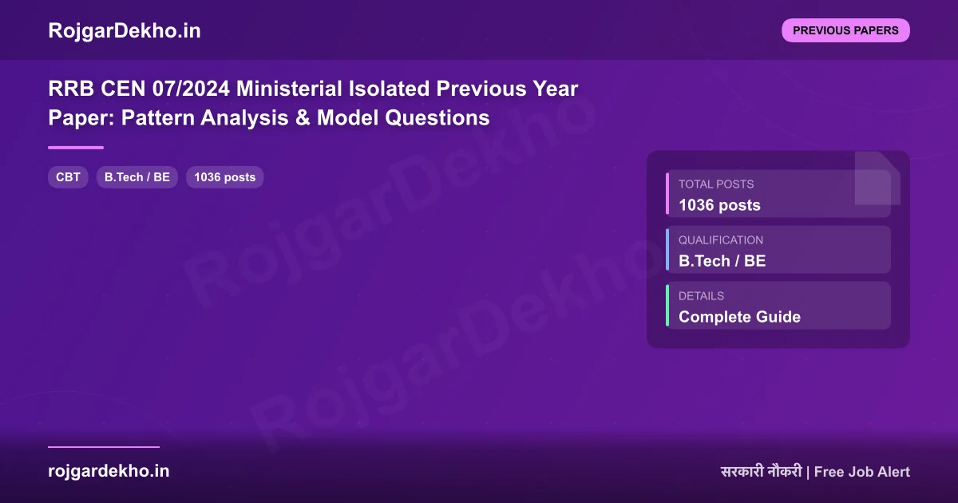Open the Complete Guide details entry
This screenshot has height=503, width=958.
pyautogui.click(x=739, y=317)
